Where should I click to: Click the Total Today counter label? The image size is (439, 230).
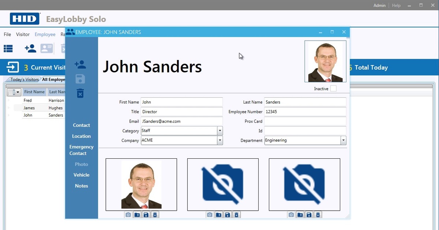[x=371, y=67]
